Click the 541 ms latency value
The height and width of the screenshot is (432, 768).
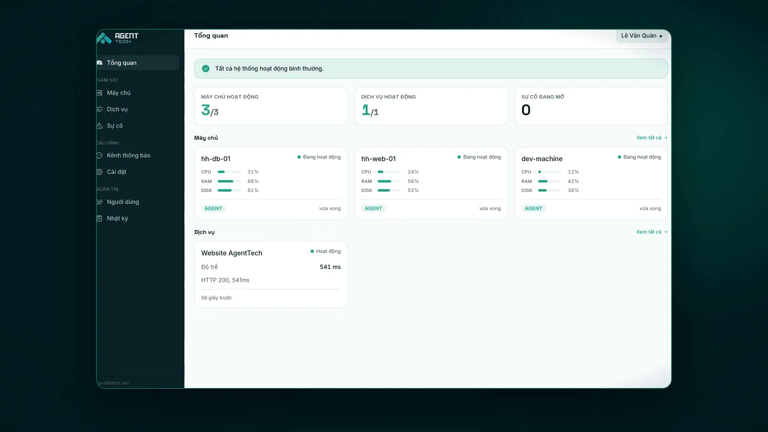pos(330,267)
